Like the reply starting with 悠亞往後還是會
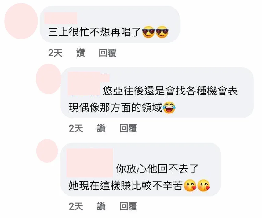The height and width of the screenshot is (218, 262). click(x=101, y=128)
